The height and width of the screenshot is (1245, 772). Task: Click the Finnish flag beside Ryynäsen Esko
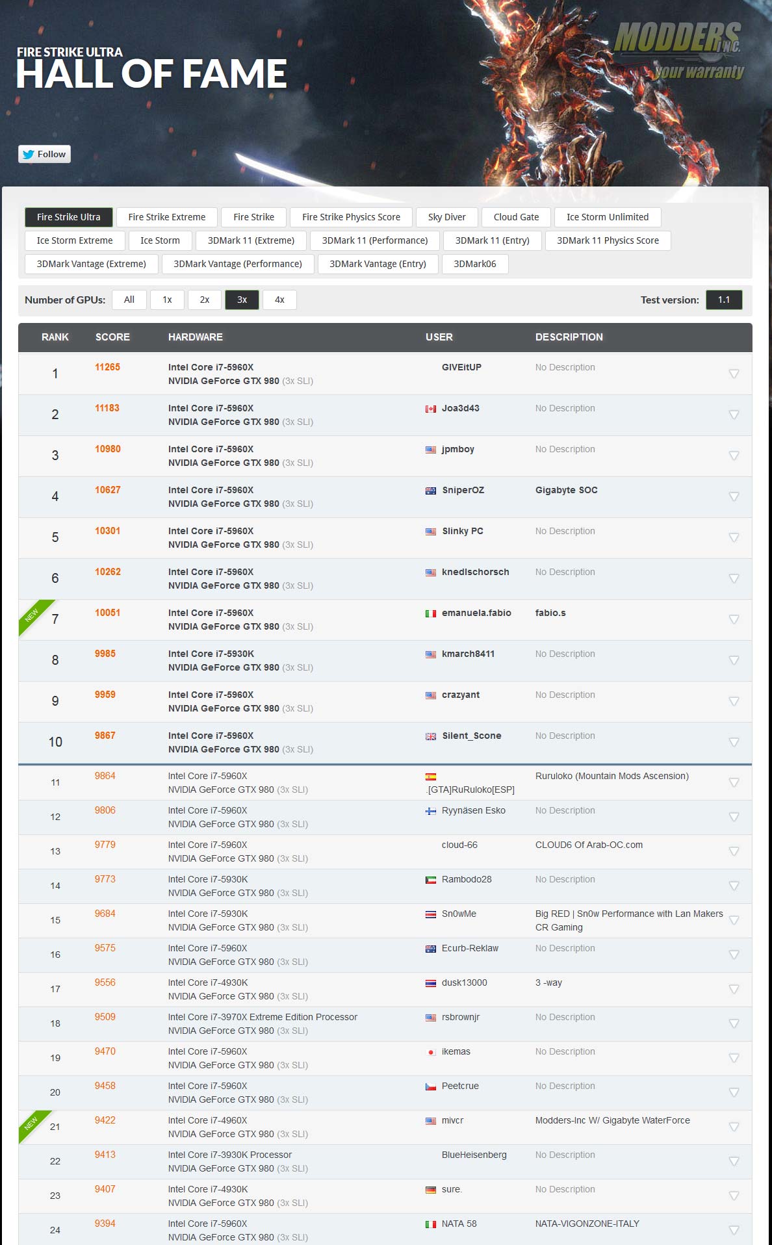[x=431, y=811]
